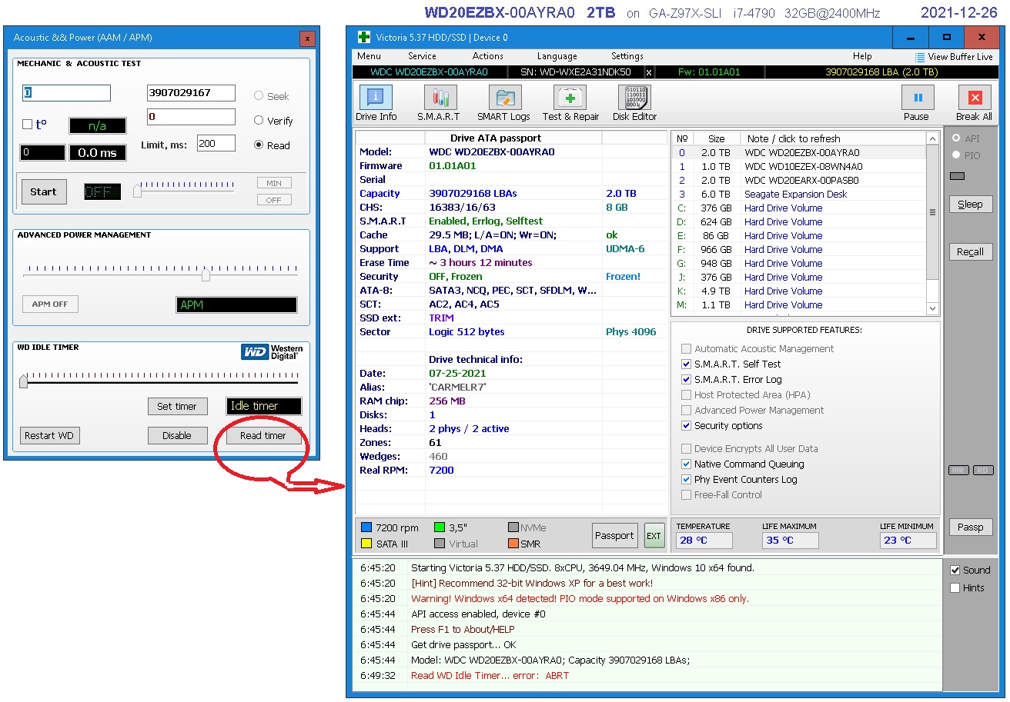The height and width of the screenshot is (702, 1010).
Task: Click the Break All icon
Action: [x=975, y=98]
